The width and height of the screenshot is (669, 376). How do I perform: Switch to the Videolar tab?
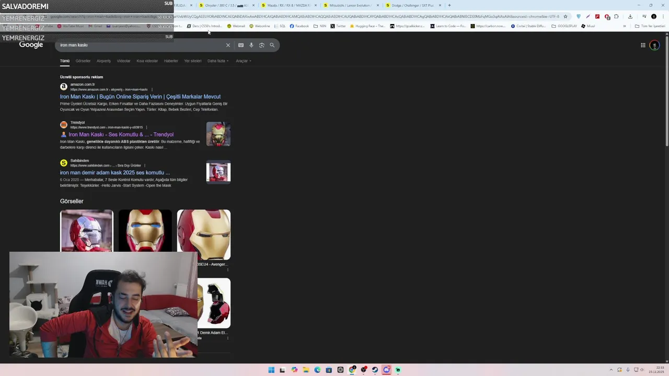124,61
